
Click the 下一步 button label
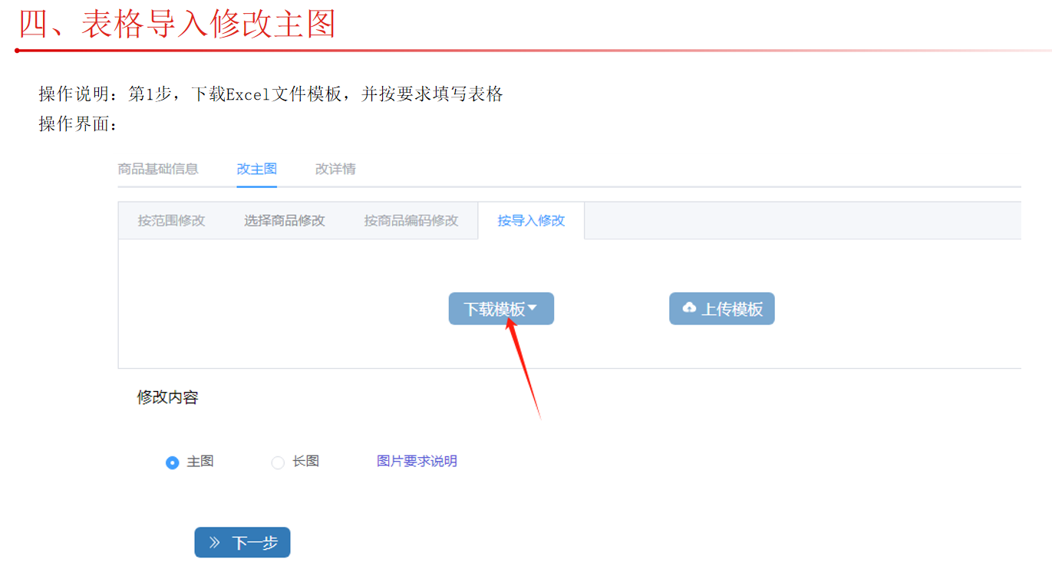(254, 543)
